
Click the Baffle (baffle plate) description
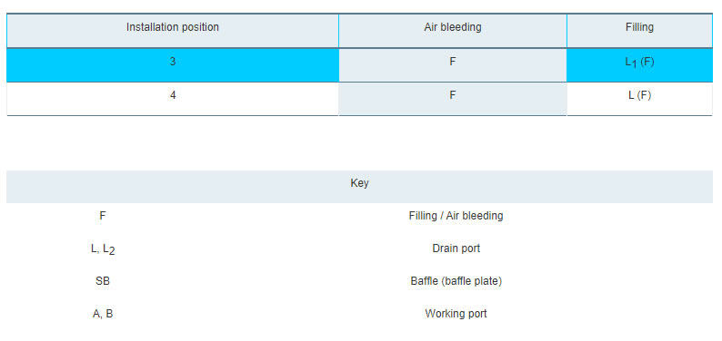tap(456, 281)
